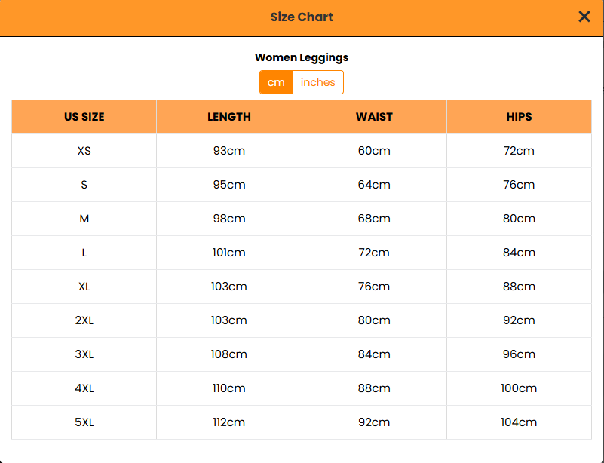Image resolution: width=604 pixels, height=463 pixels.
Task: Click the LENGTH column header
Action: tap(229, 117)
